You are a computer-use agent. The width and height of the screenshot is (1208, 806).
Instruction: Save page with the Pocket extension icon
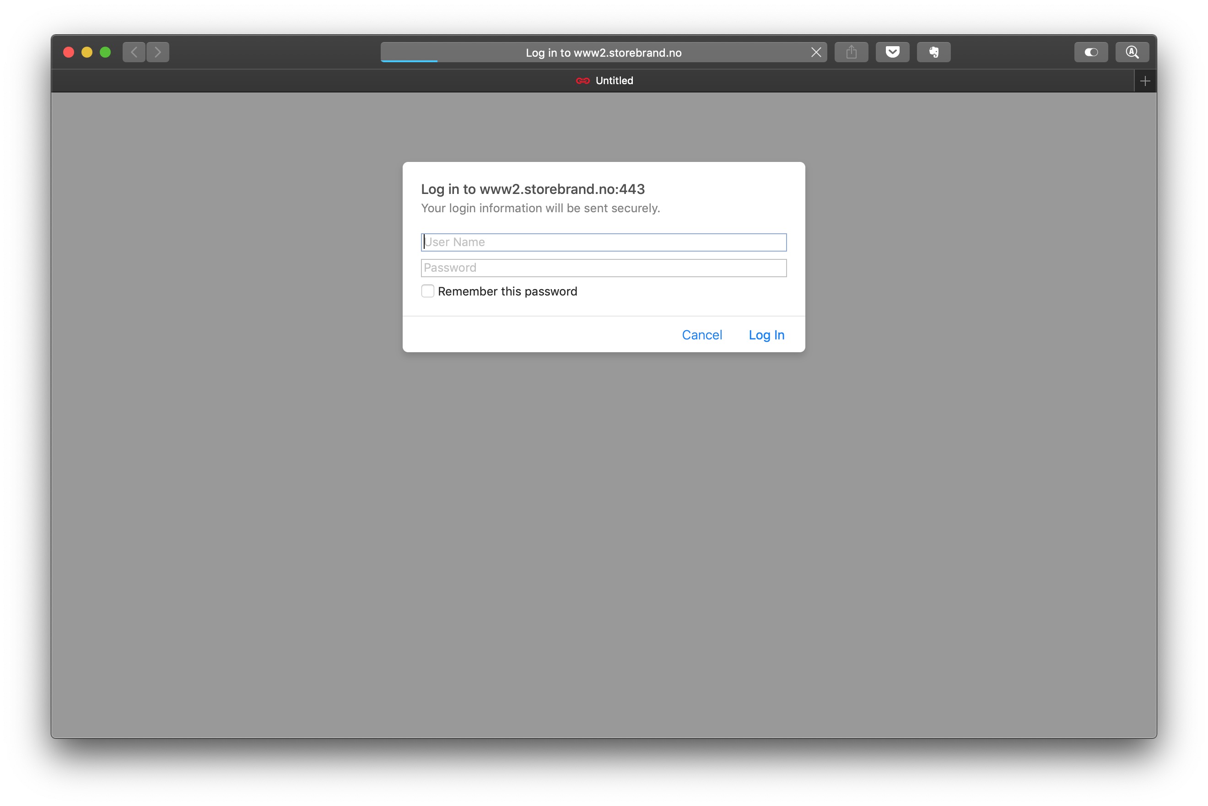click(892, 52)
